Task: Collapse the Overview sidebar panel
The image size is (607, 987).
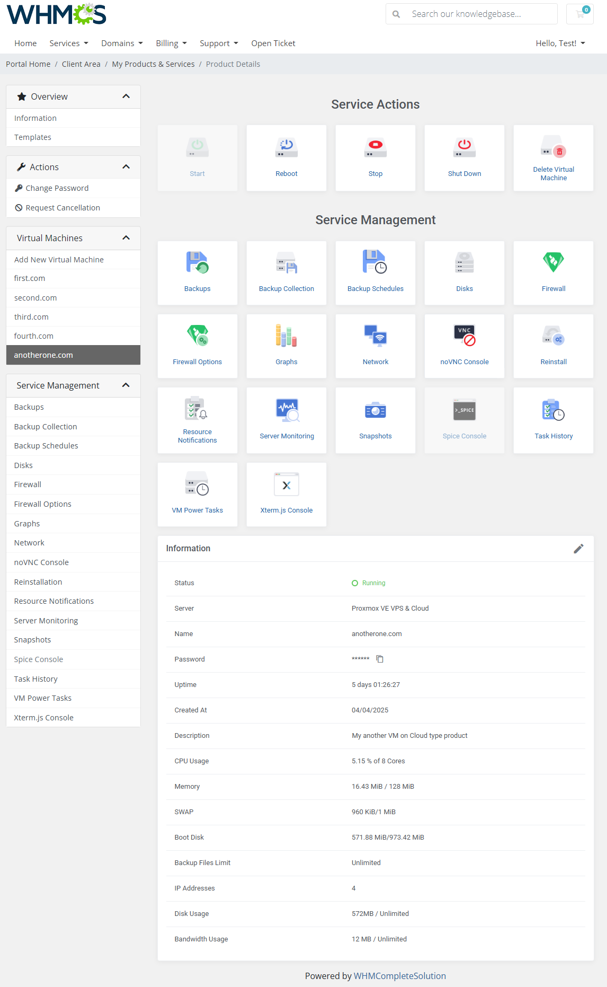Action: pos(126,96)
